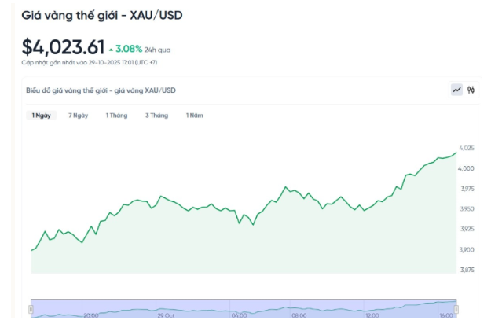The width and height of the screenshot is (484, 324).
Task: Click the 24h qua label
Action: [157, 50]
